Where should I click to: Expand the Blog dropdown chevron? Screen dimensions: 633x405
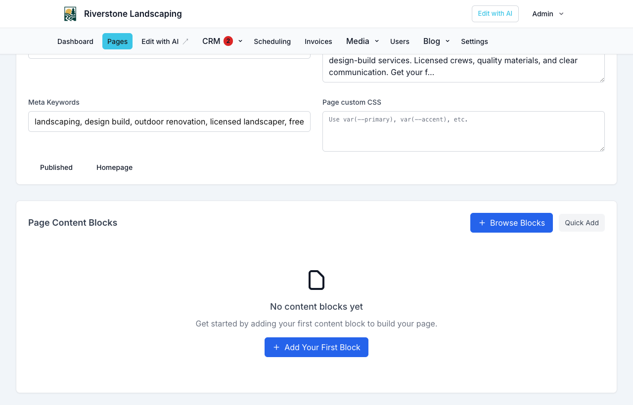[448, 41]
